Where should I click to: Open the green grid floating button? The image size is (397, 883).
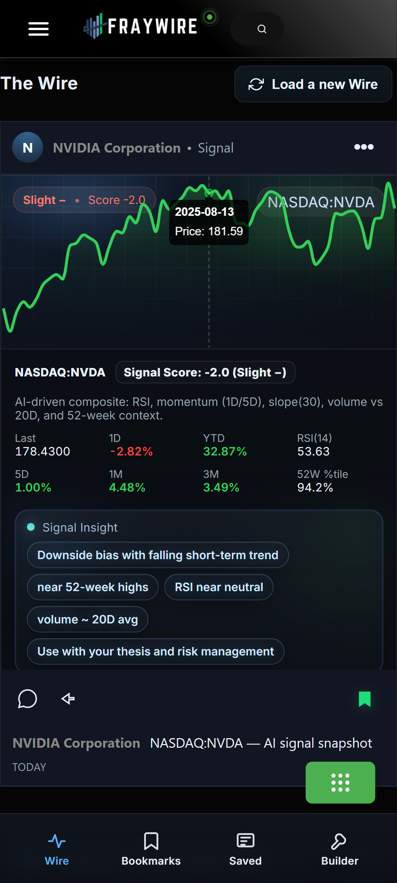(x=340, y=782)
